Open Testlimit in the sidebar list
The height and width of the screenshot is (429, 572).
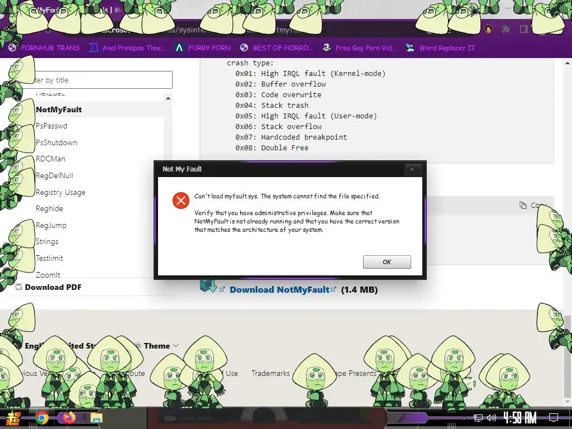49,258
